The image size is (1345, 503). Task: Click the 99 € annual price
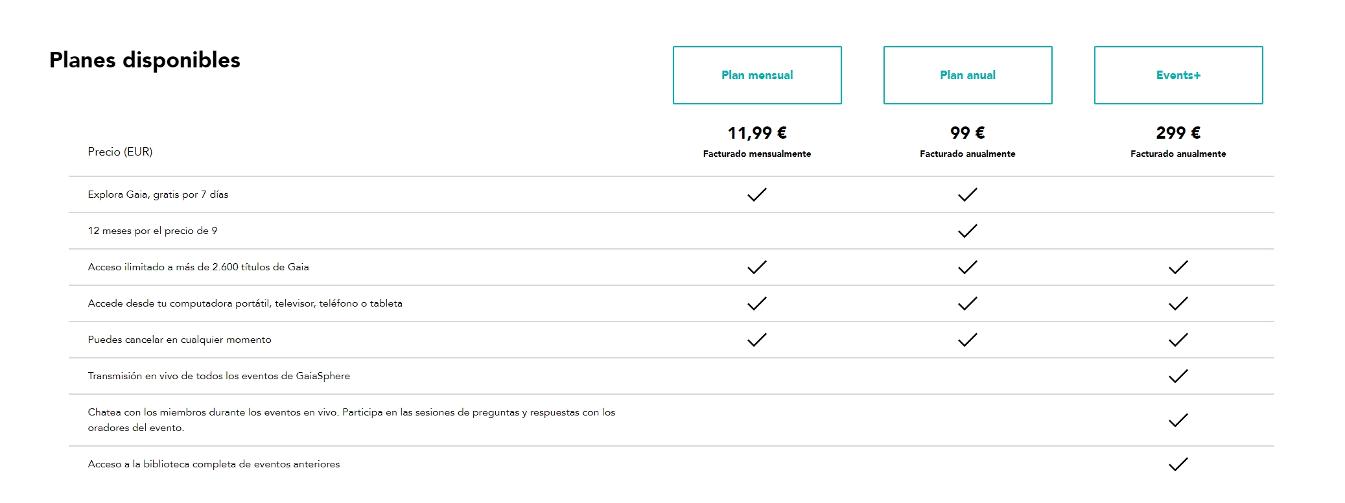968,133
